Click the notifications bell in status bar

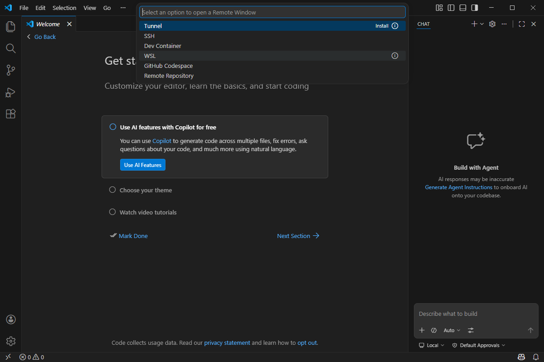[x=535, y=357]
